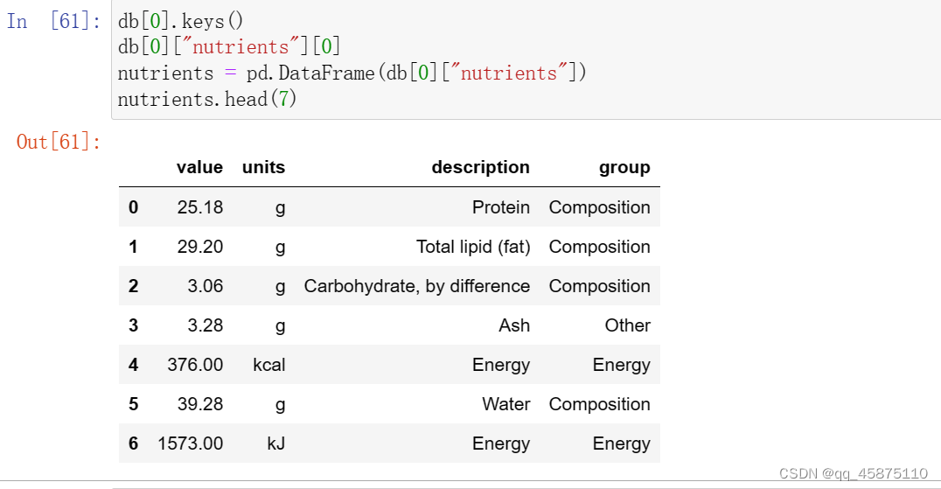Select the Ash description cell

click(514, 325)
